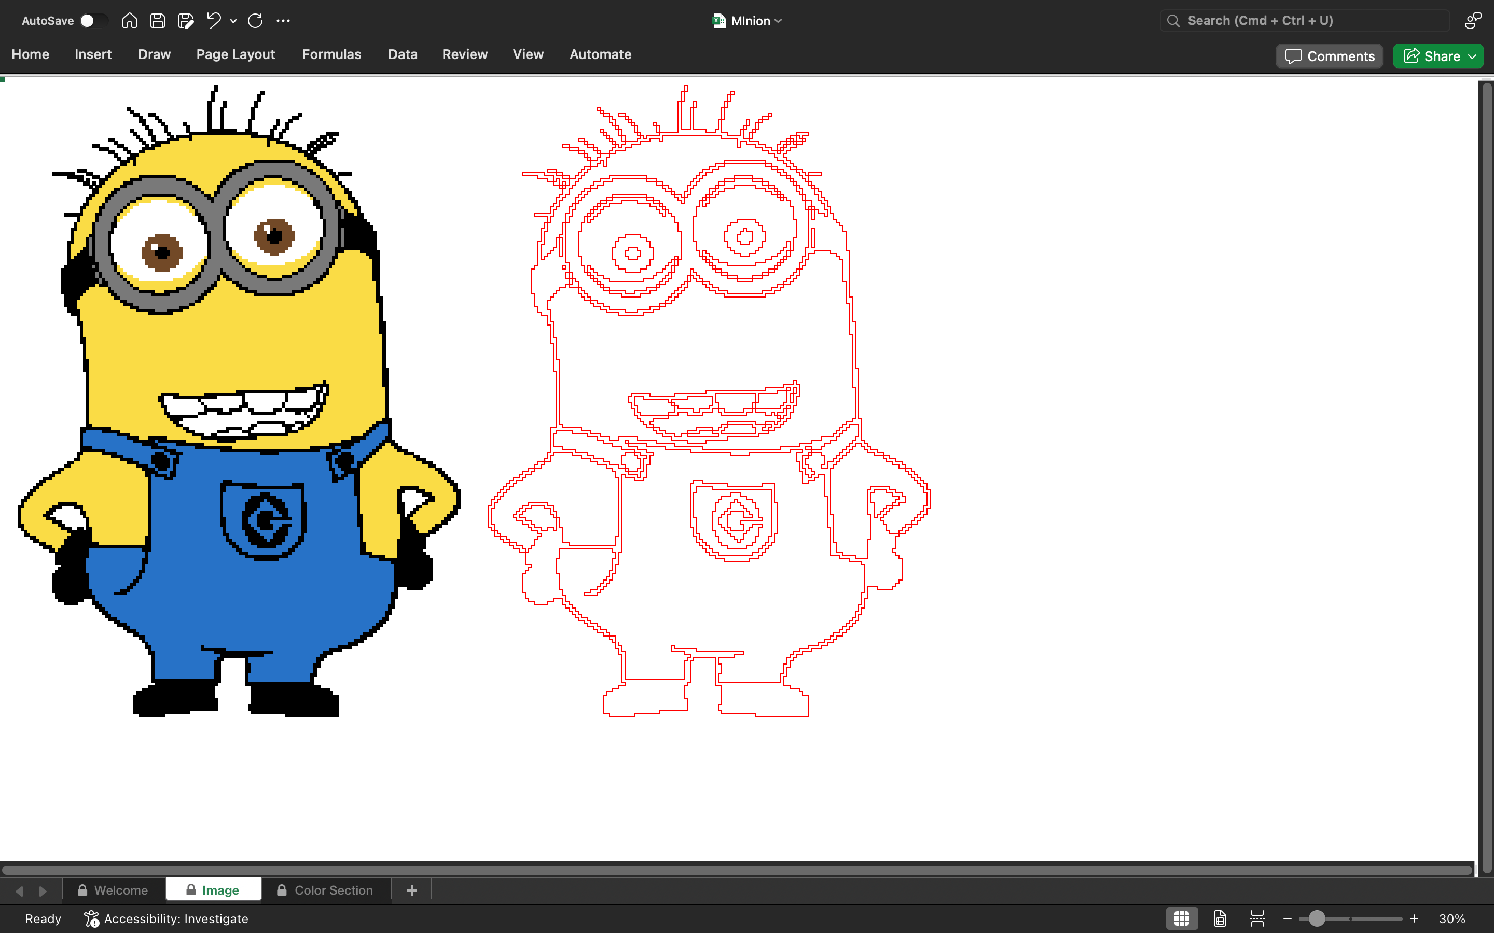Switch to Page Layout view icon

(1220, 919)
